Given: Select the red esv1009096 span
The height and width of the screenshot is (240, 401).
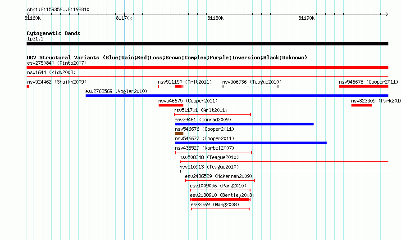Looking at the screenshot, I should (220, 190).
